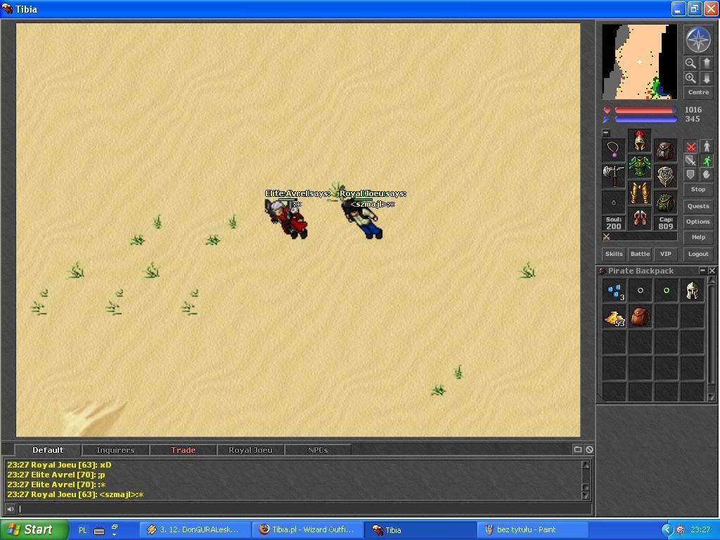The width and height of the screenshot is (720, 540).
Task: Open the Options menu
Action: click(x=698, y=221)
